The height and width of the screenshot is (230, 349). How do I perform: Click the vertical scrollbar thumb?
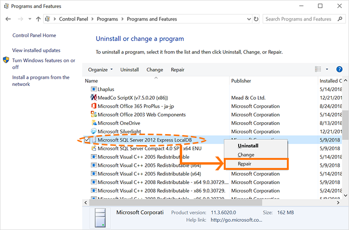[346, 125]
